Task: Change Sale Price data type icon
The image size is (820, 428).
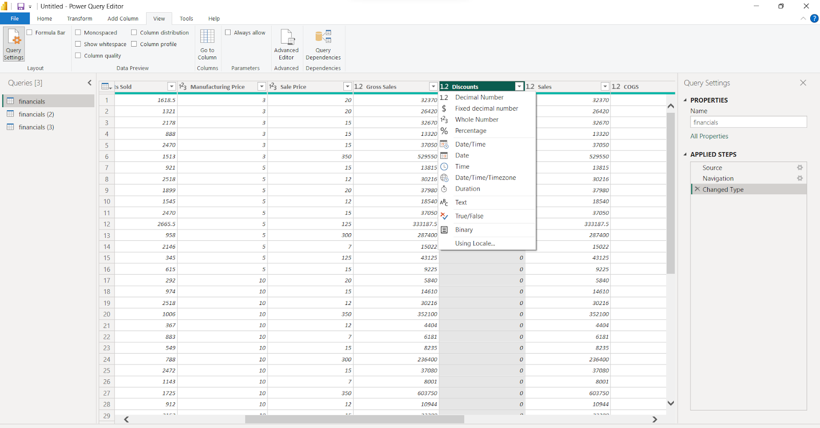Action: pyautogui.click(x=273, y=87)
